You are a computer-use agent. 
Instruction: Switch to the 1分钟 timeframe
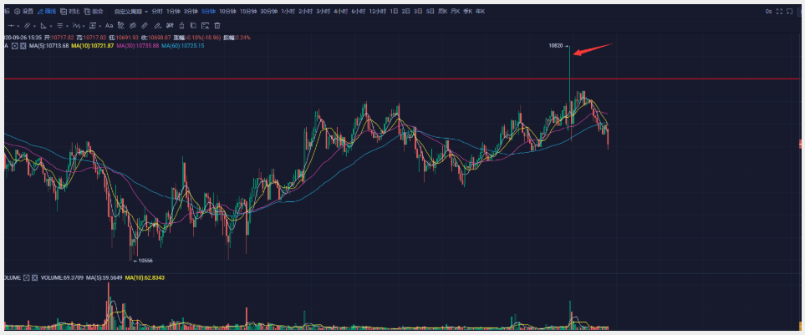coord(175,12)
